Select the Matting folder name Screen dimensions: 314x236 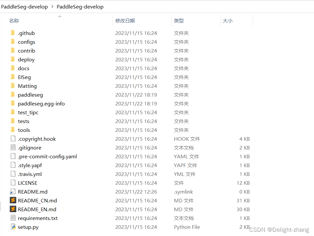tap(27, 86)
